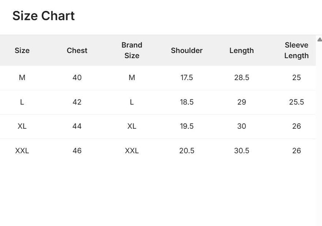Viewport: 322px width, 226px height.
Task: Select the Brand Size column header
Action: coord(132,50)
